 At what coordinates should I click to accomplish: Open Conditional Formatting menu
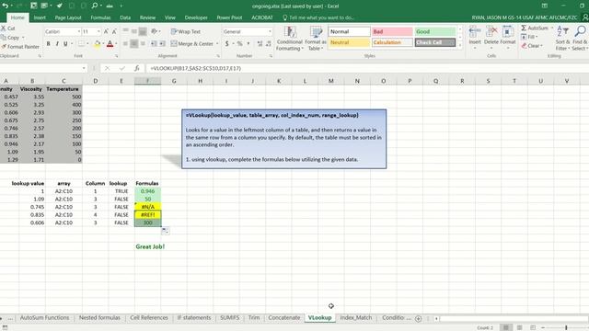(289, 39)
